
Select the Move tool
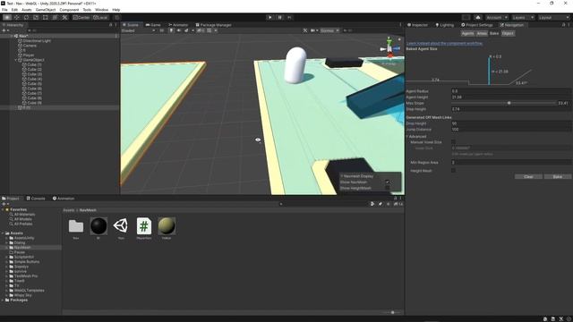(x=16, y=17)
